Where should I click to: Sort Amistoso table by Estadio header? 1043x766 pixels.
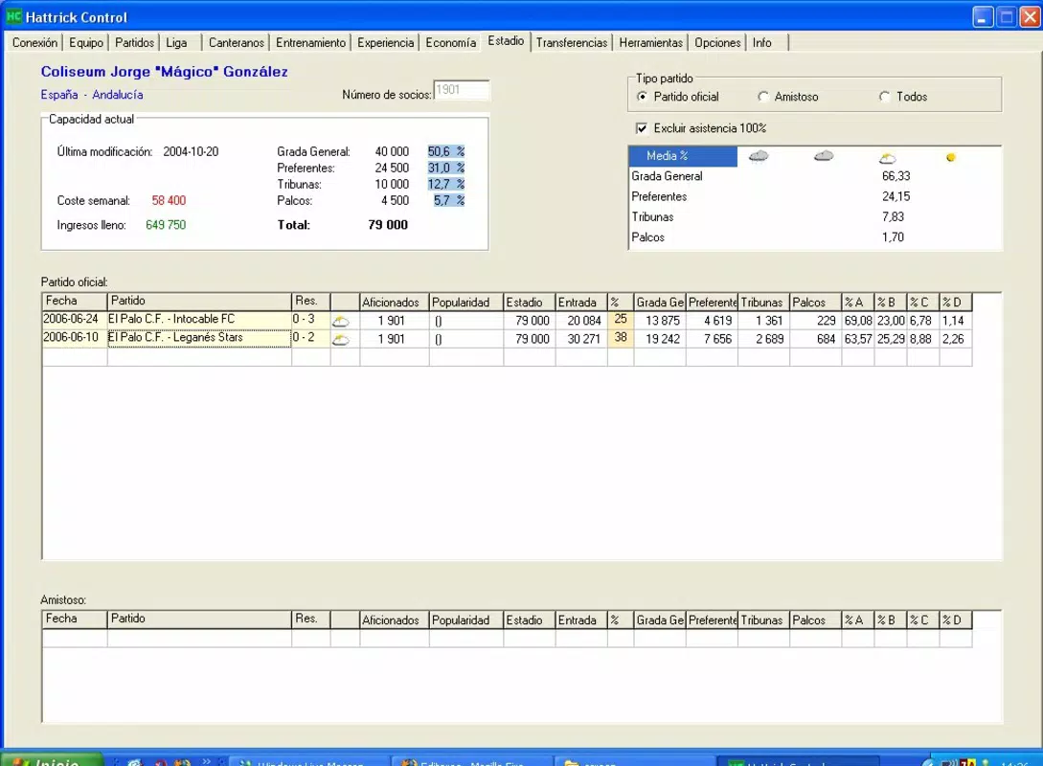point(530,620)
